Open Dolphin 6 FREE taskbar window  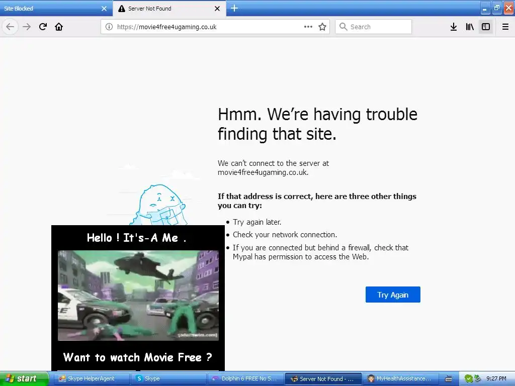(245, 379)
